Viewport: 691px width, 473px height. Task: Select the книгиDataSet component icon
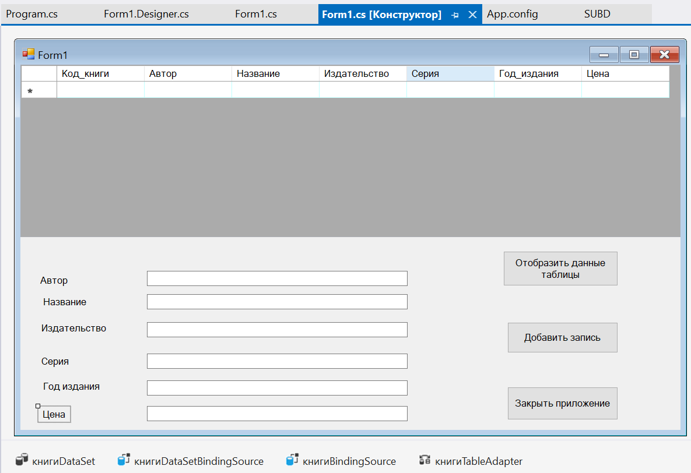coord(22,460)
